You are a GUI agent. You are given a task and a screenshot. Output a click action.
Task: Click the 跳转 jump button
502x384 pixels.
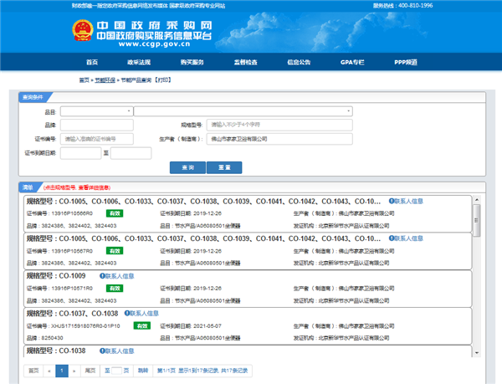click(x=143, y=371)
